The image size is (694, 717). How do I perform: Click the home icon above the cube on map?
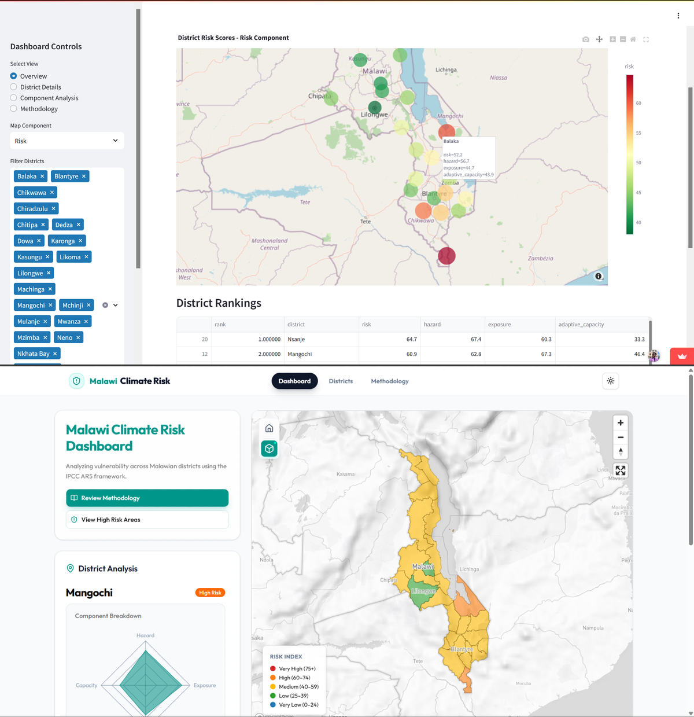click(x=269, y=428)
